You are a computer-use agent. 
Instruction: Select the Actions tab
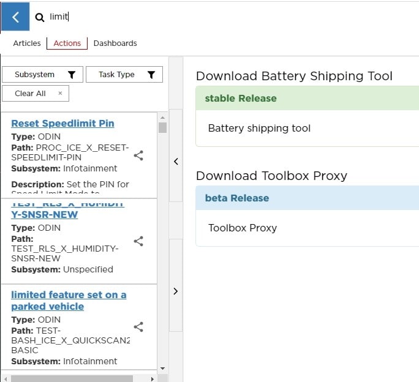tap(67, 43)
